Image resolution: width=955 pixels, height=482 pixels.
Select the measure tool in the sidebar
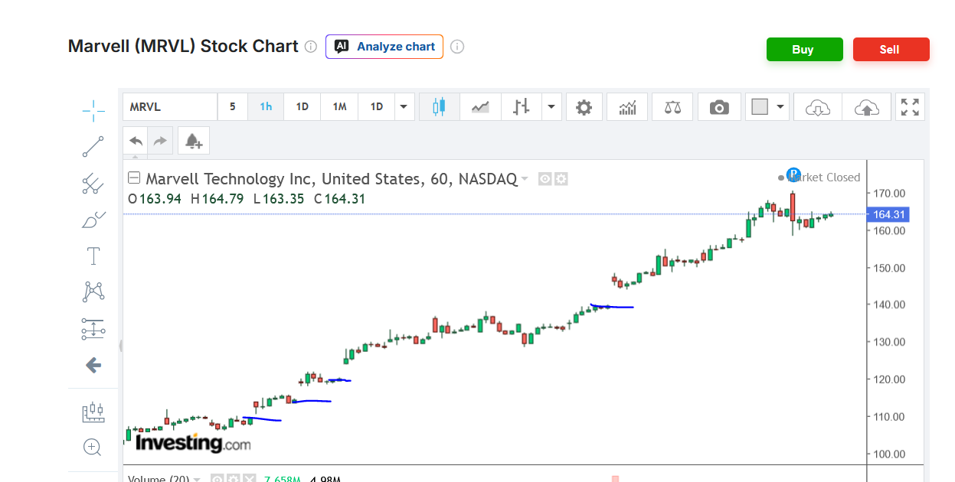click(x=93, y=412)
